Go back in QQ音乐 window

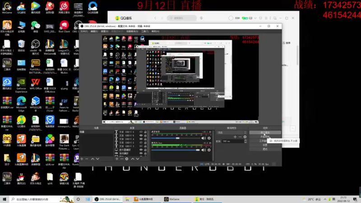155,18
